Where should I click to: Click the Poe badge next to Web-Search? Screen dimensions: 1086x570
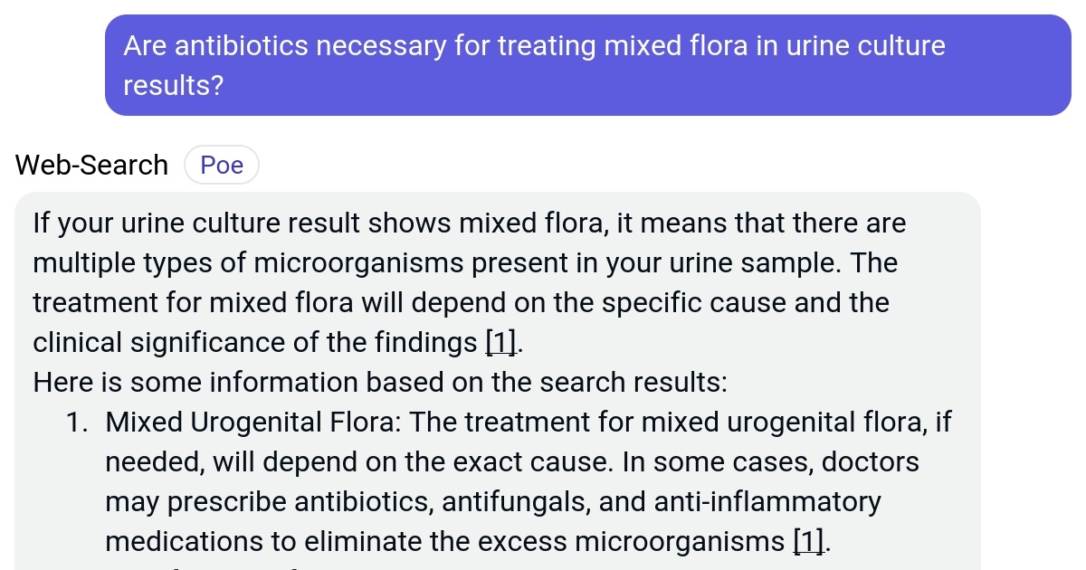point(221,166)
